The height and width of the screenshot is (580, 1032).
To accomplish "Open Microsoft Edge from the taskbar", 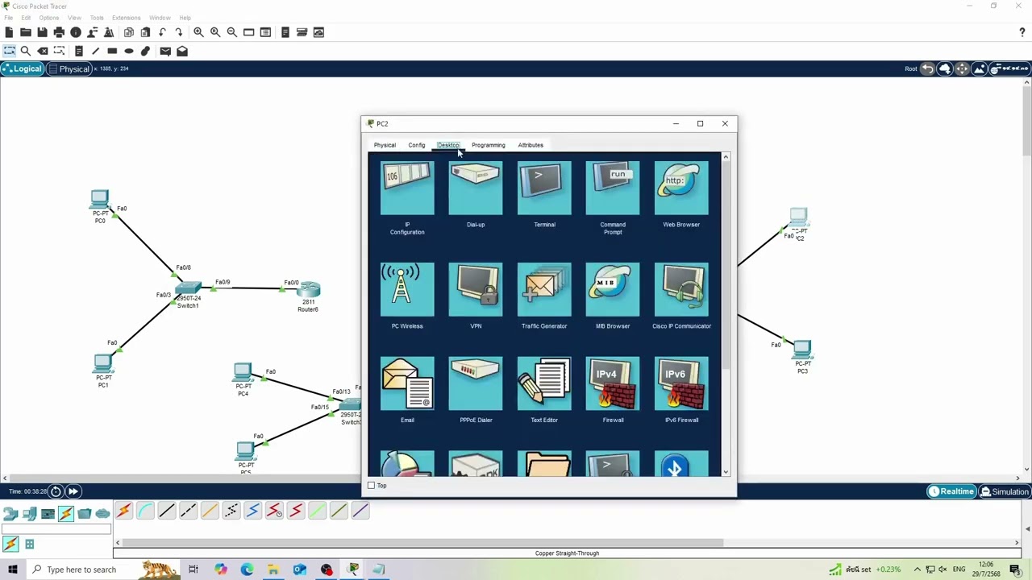I will point(247,570).
